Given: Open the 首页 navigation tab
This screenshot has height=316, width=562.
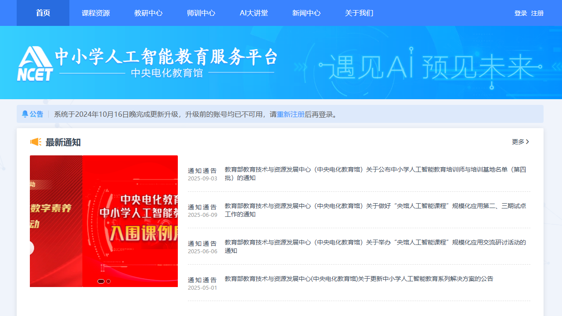Looking at the screenshot, I should 43,13.
